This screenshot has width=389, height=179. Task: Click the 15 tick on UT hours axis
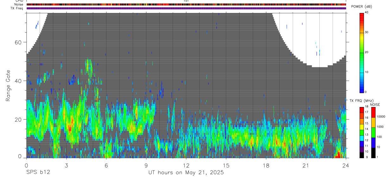[226, 165]
